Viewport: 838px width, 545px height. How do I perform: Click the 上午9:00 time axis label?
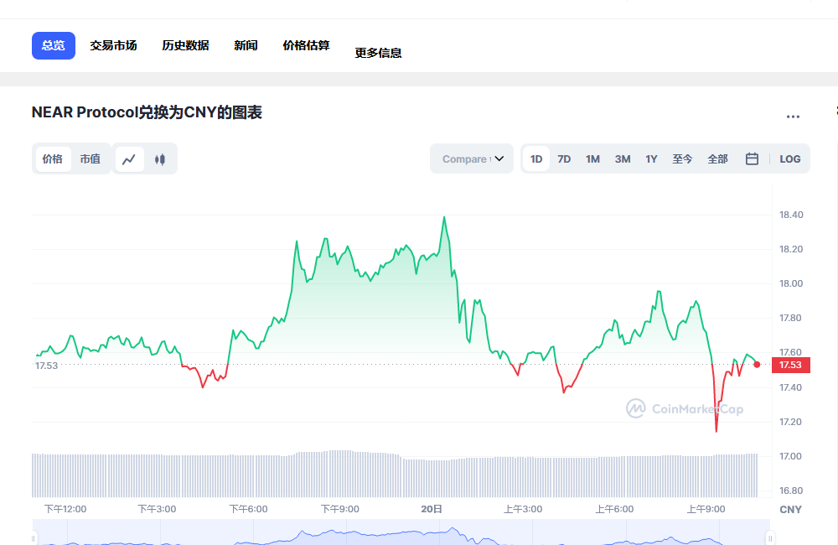pos(706,509)
